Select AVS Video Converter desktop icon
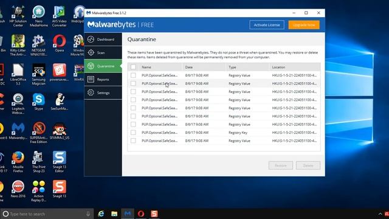This screenshot has height=219, width=389. coord(60,16)
